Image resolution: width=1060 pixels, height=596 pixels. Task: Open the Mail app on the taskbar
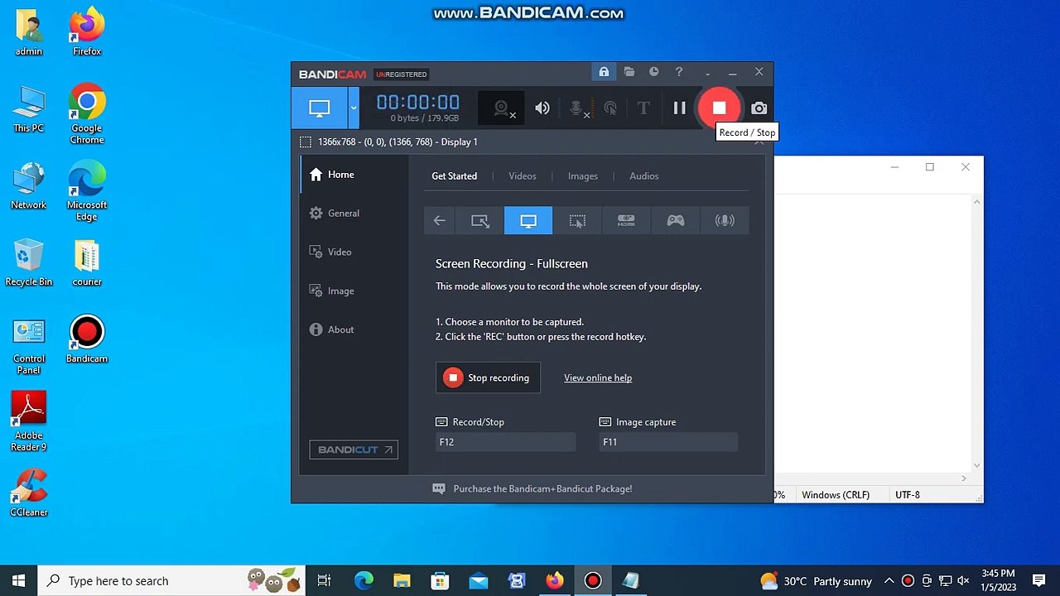pyautogui.click(x=479, y=581)
